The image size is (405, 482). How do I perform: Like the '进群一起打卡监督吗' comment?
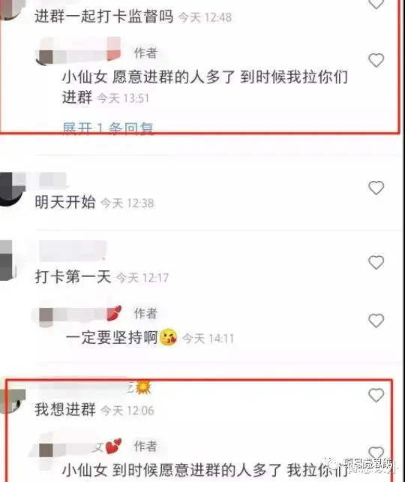tap(376, 4)
